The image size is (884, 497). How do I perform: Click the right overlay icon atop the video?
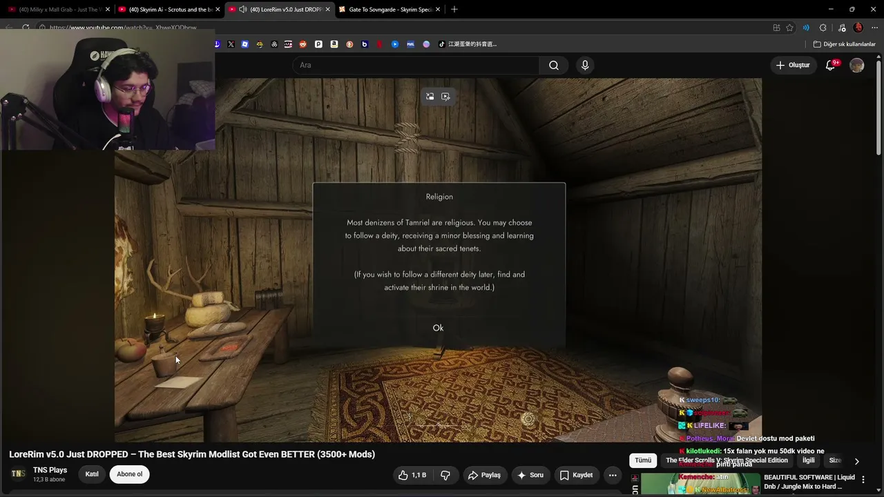coord(445,97)
